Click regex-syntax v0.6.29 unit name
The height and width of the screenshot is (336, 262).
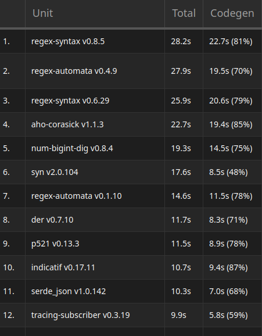70,101
